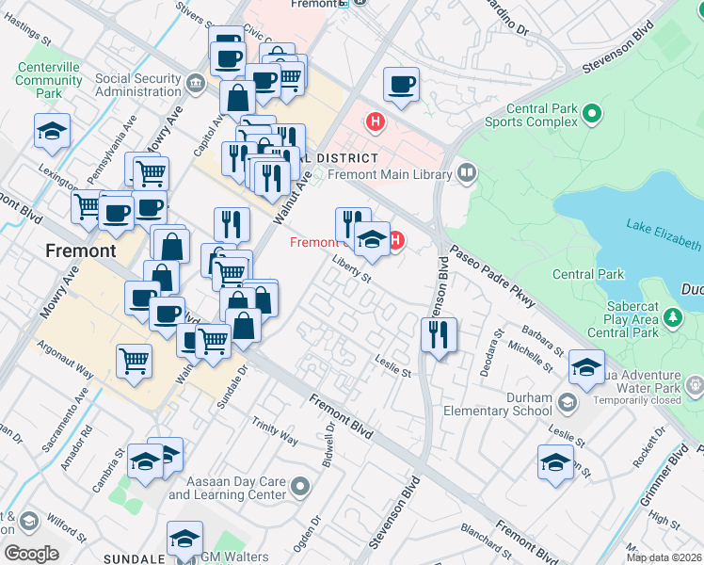Select the Aqua Adventure Water Park pin
The height and width of the screenshot is (565, 704).
(x=696, y=387)
